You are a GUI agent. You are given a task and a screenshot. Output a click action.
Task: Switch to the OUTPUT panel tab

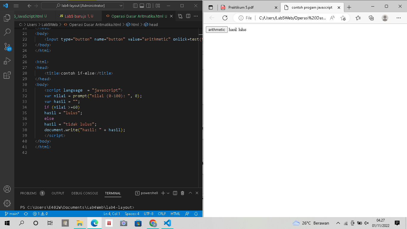[x=58, y=193]
